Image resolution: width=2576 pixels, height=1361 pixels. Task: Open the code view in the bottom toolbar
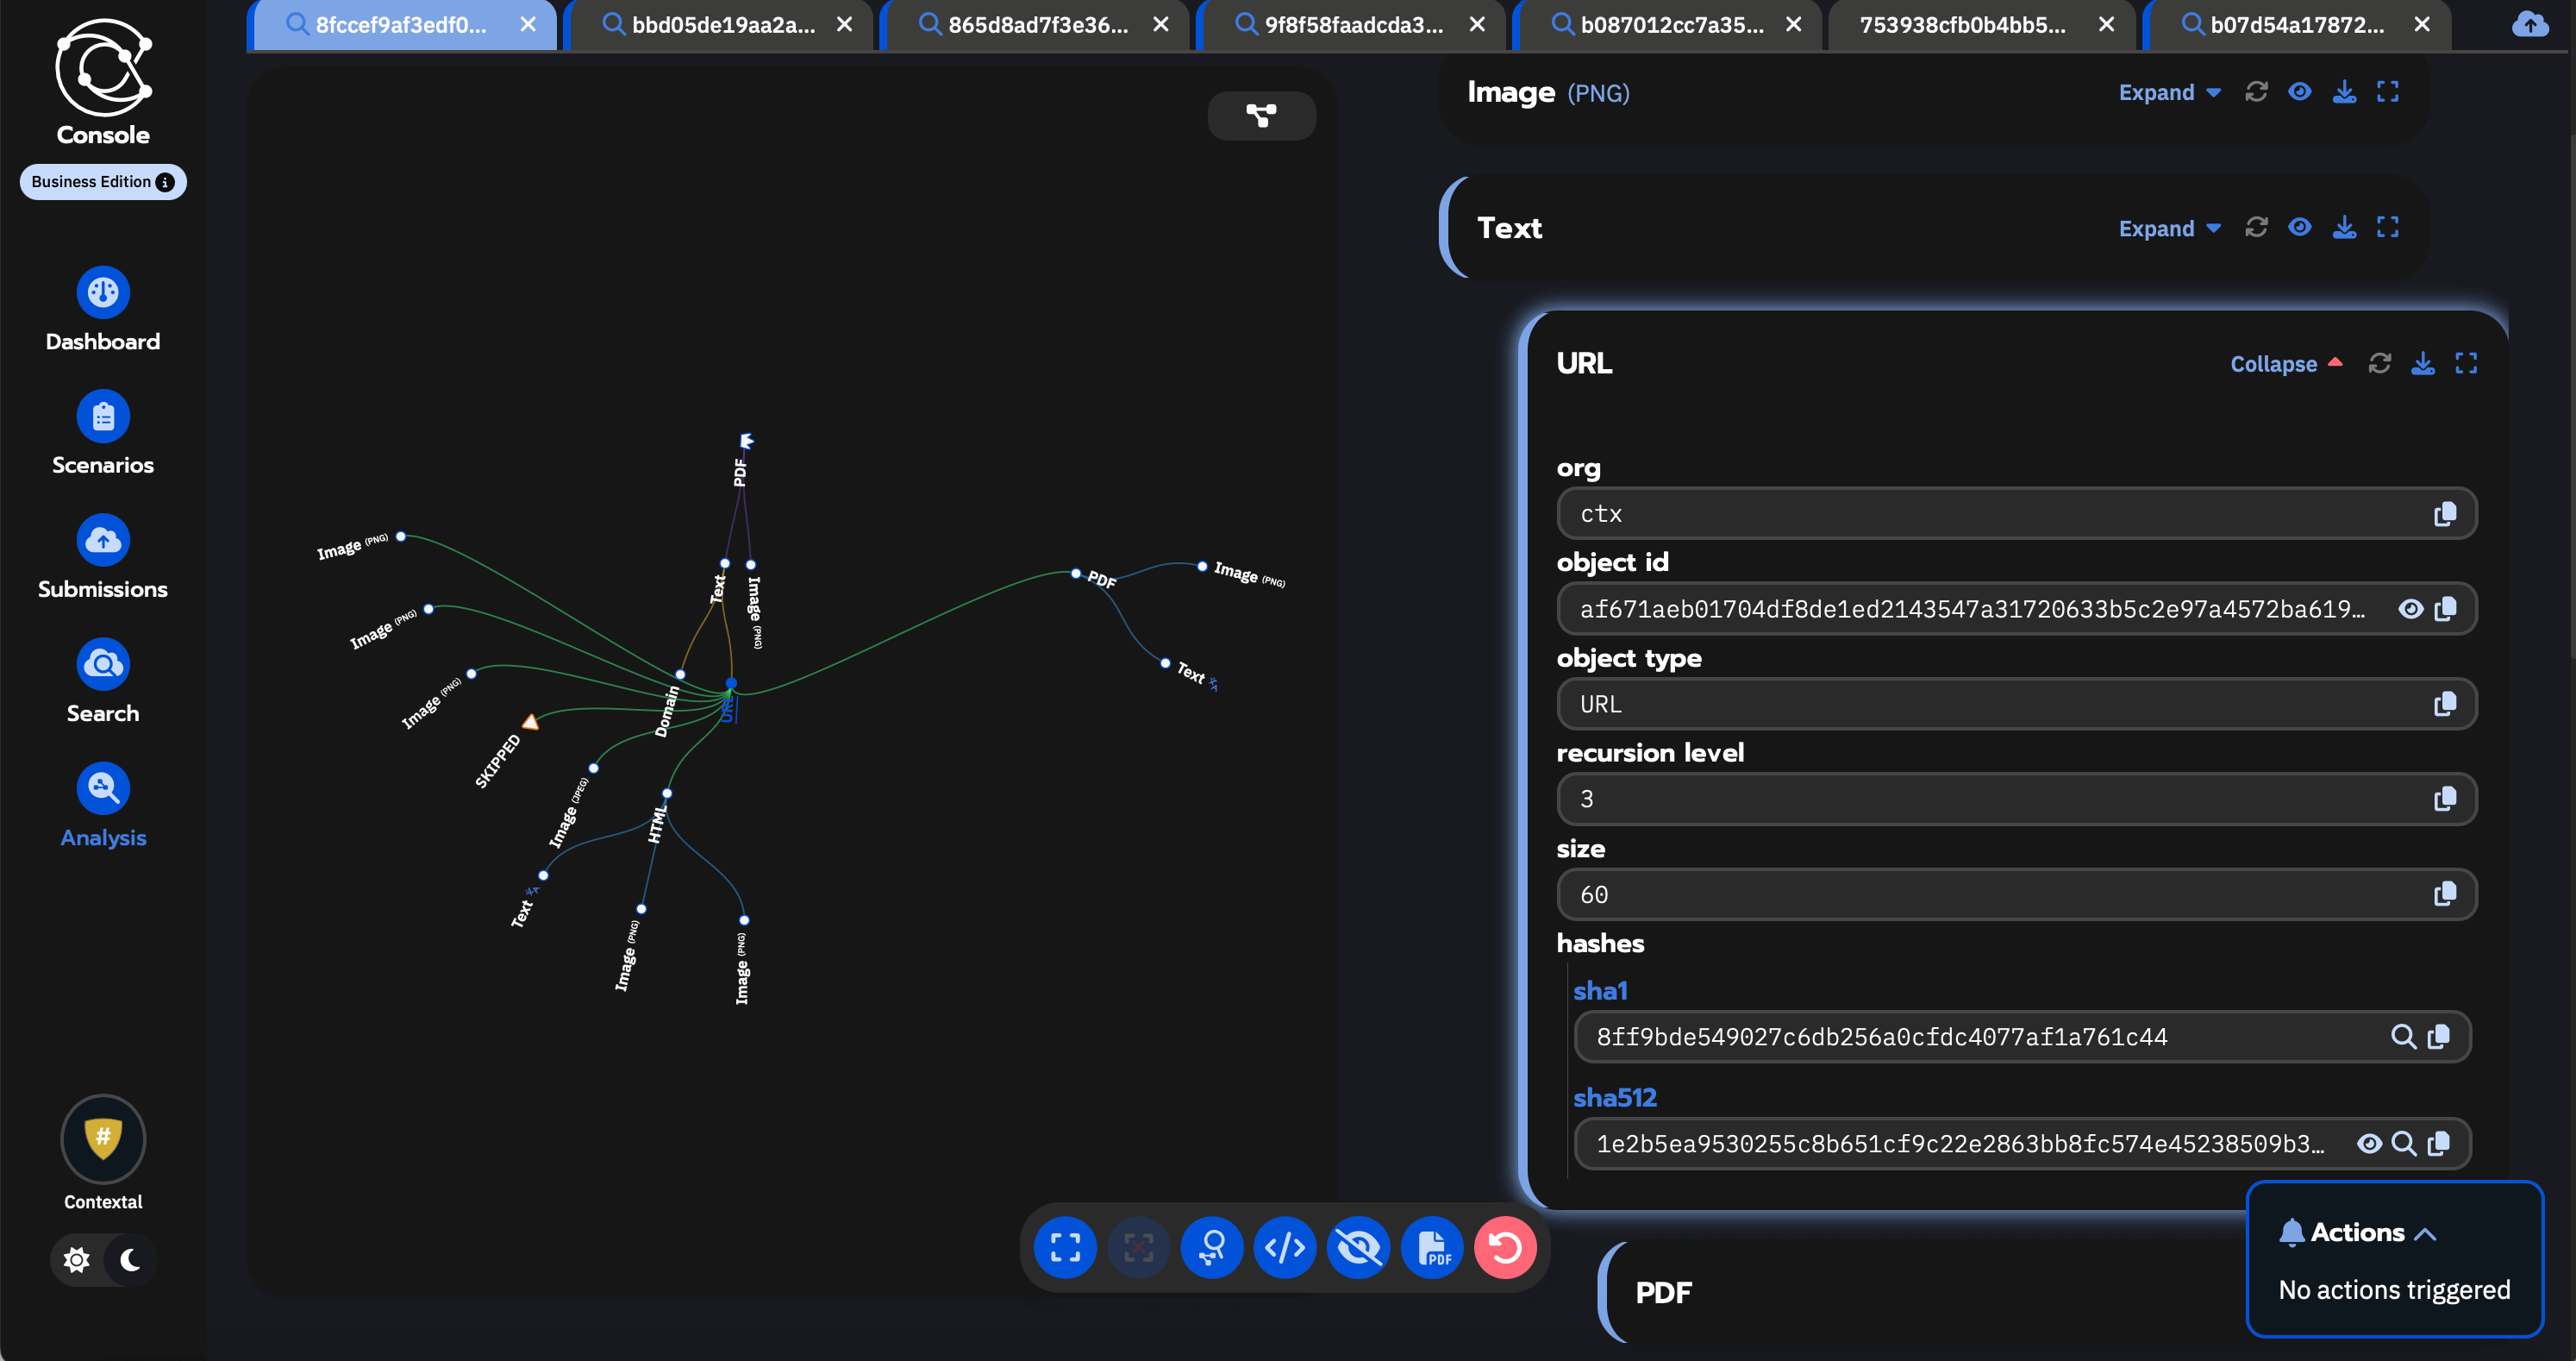pos(1285,1247)
